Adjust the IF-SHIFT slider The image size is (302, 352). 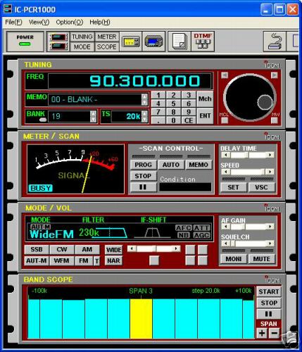[154, 249]
